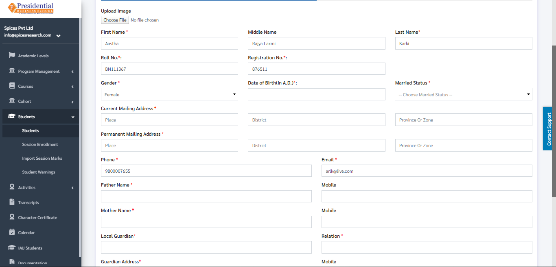Click the Relation input field
556x267 pixels.
tap(427, 247)
